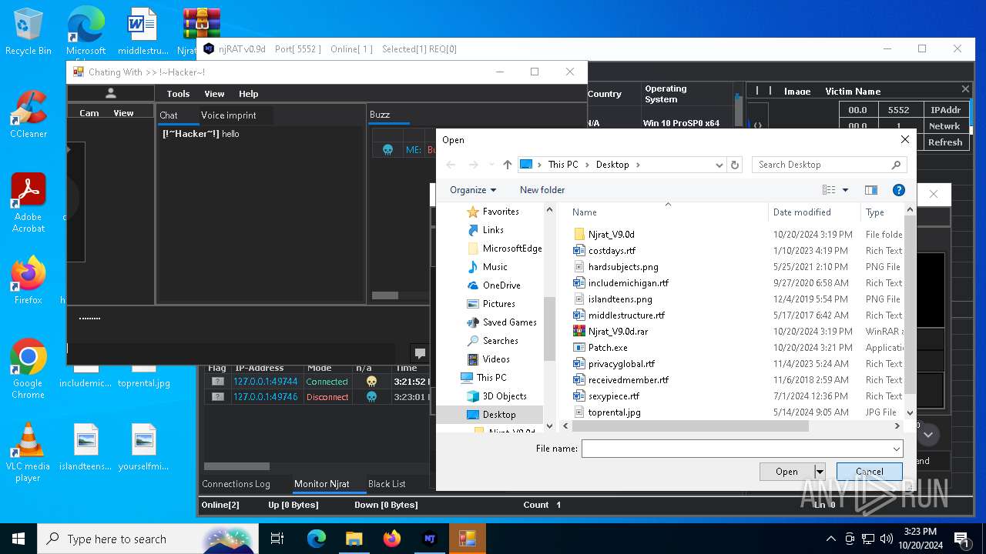Open VLC media player desktop shortcut
Viewport: 986px width, 554px height.
[x=29, y=452]
